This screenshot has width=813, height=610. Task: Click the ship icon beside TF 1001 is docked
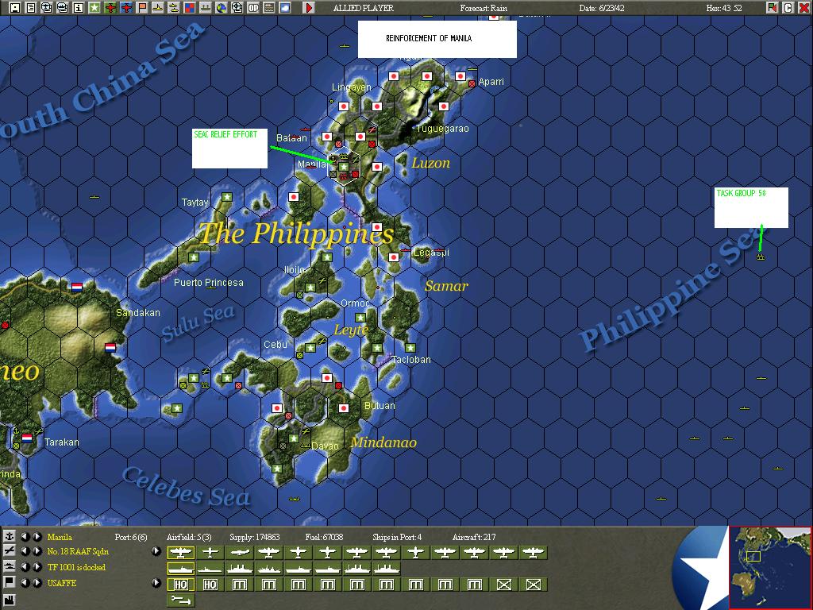[10, 566]
